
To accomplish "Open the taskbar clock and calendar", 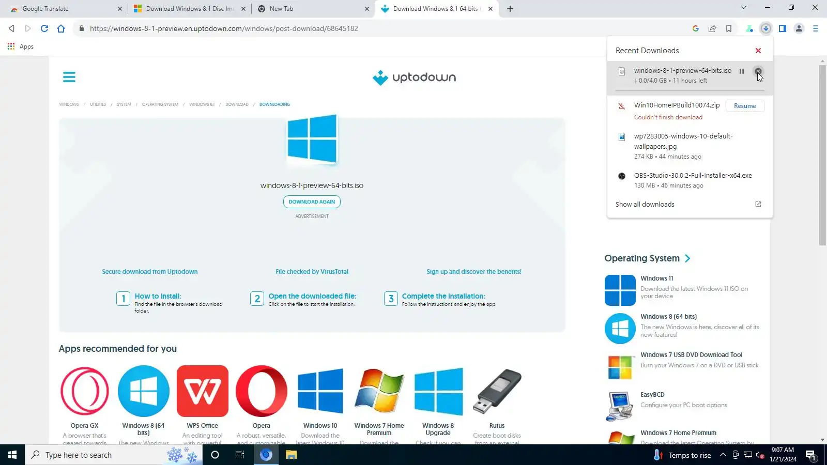I will coord(783,455).
